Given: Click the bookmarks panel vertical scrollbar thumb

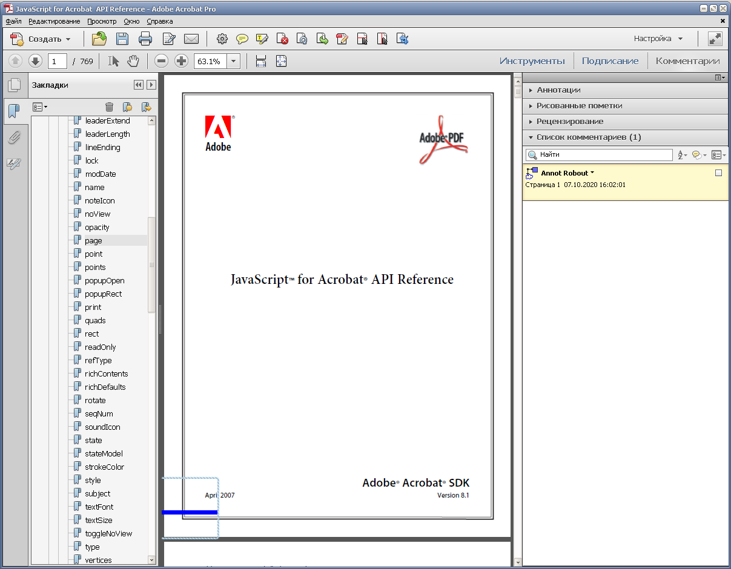Looking at the screenshot, I should (151, 265).
